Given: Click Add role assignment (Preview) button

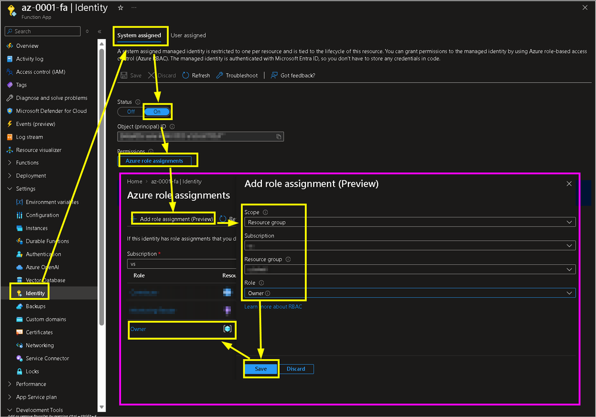Looking at the screenshot, I should point(173,219).
